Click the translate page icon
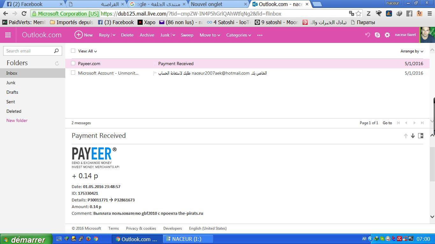Screen dimensions: 435x244 coord(352,13)
